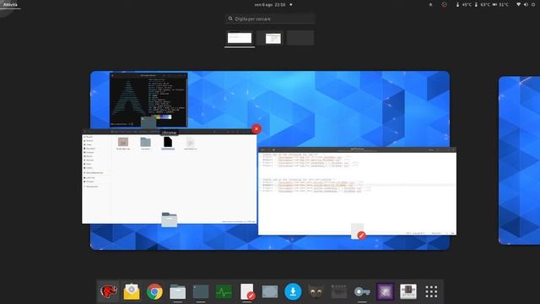Open the system power menu in top bar
This screenshot has width=540, height=304.
(x=533, y=4)
